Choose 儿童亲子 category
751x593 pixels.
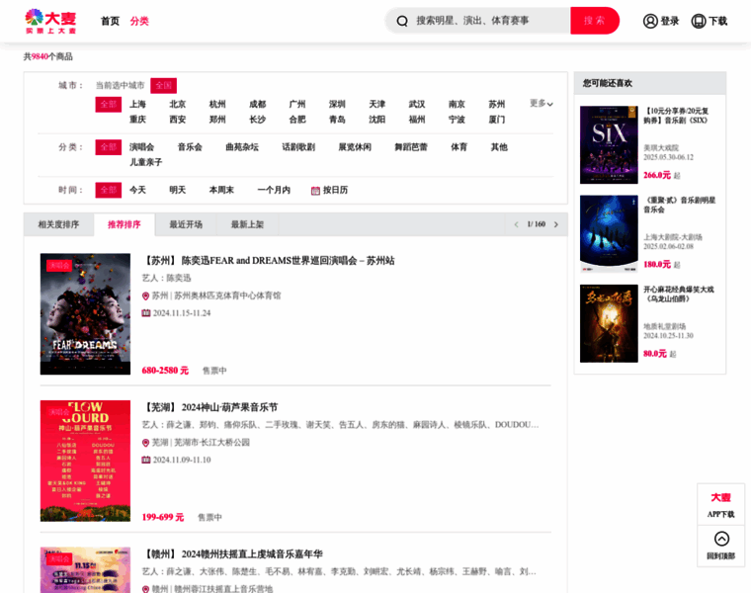145,162
